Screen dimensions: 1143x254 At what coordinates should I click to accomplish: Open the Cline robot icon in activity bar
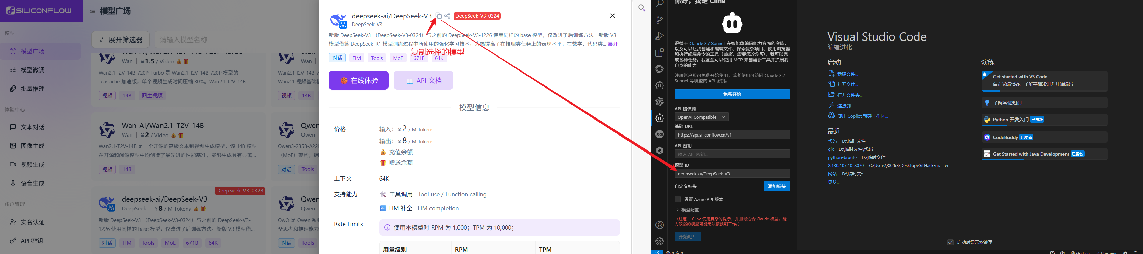tap(660, 118)
